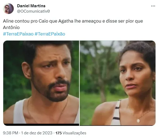159x140 pixels.
Task: Open Daniel Martins's profile avatar
Action: [x=8, y=9]
